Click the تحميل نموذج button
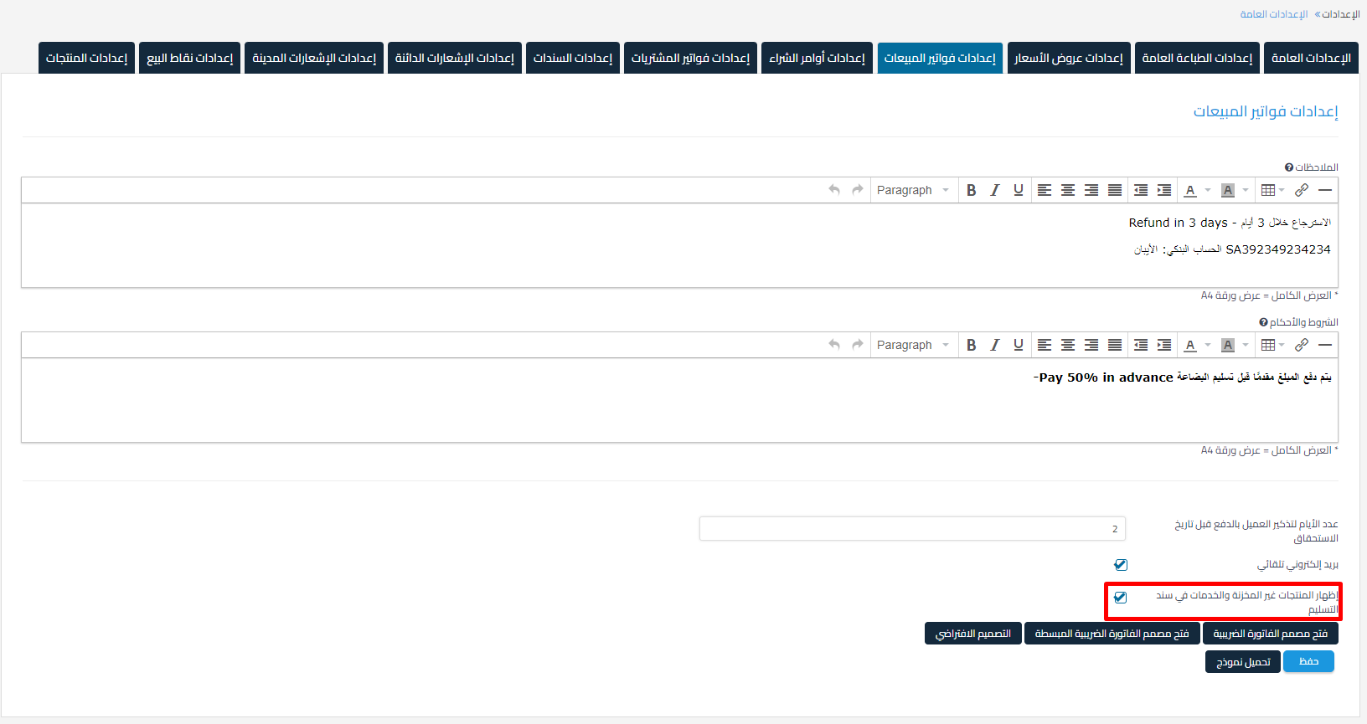 (x=1243, y=662)
